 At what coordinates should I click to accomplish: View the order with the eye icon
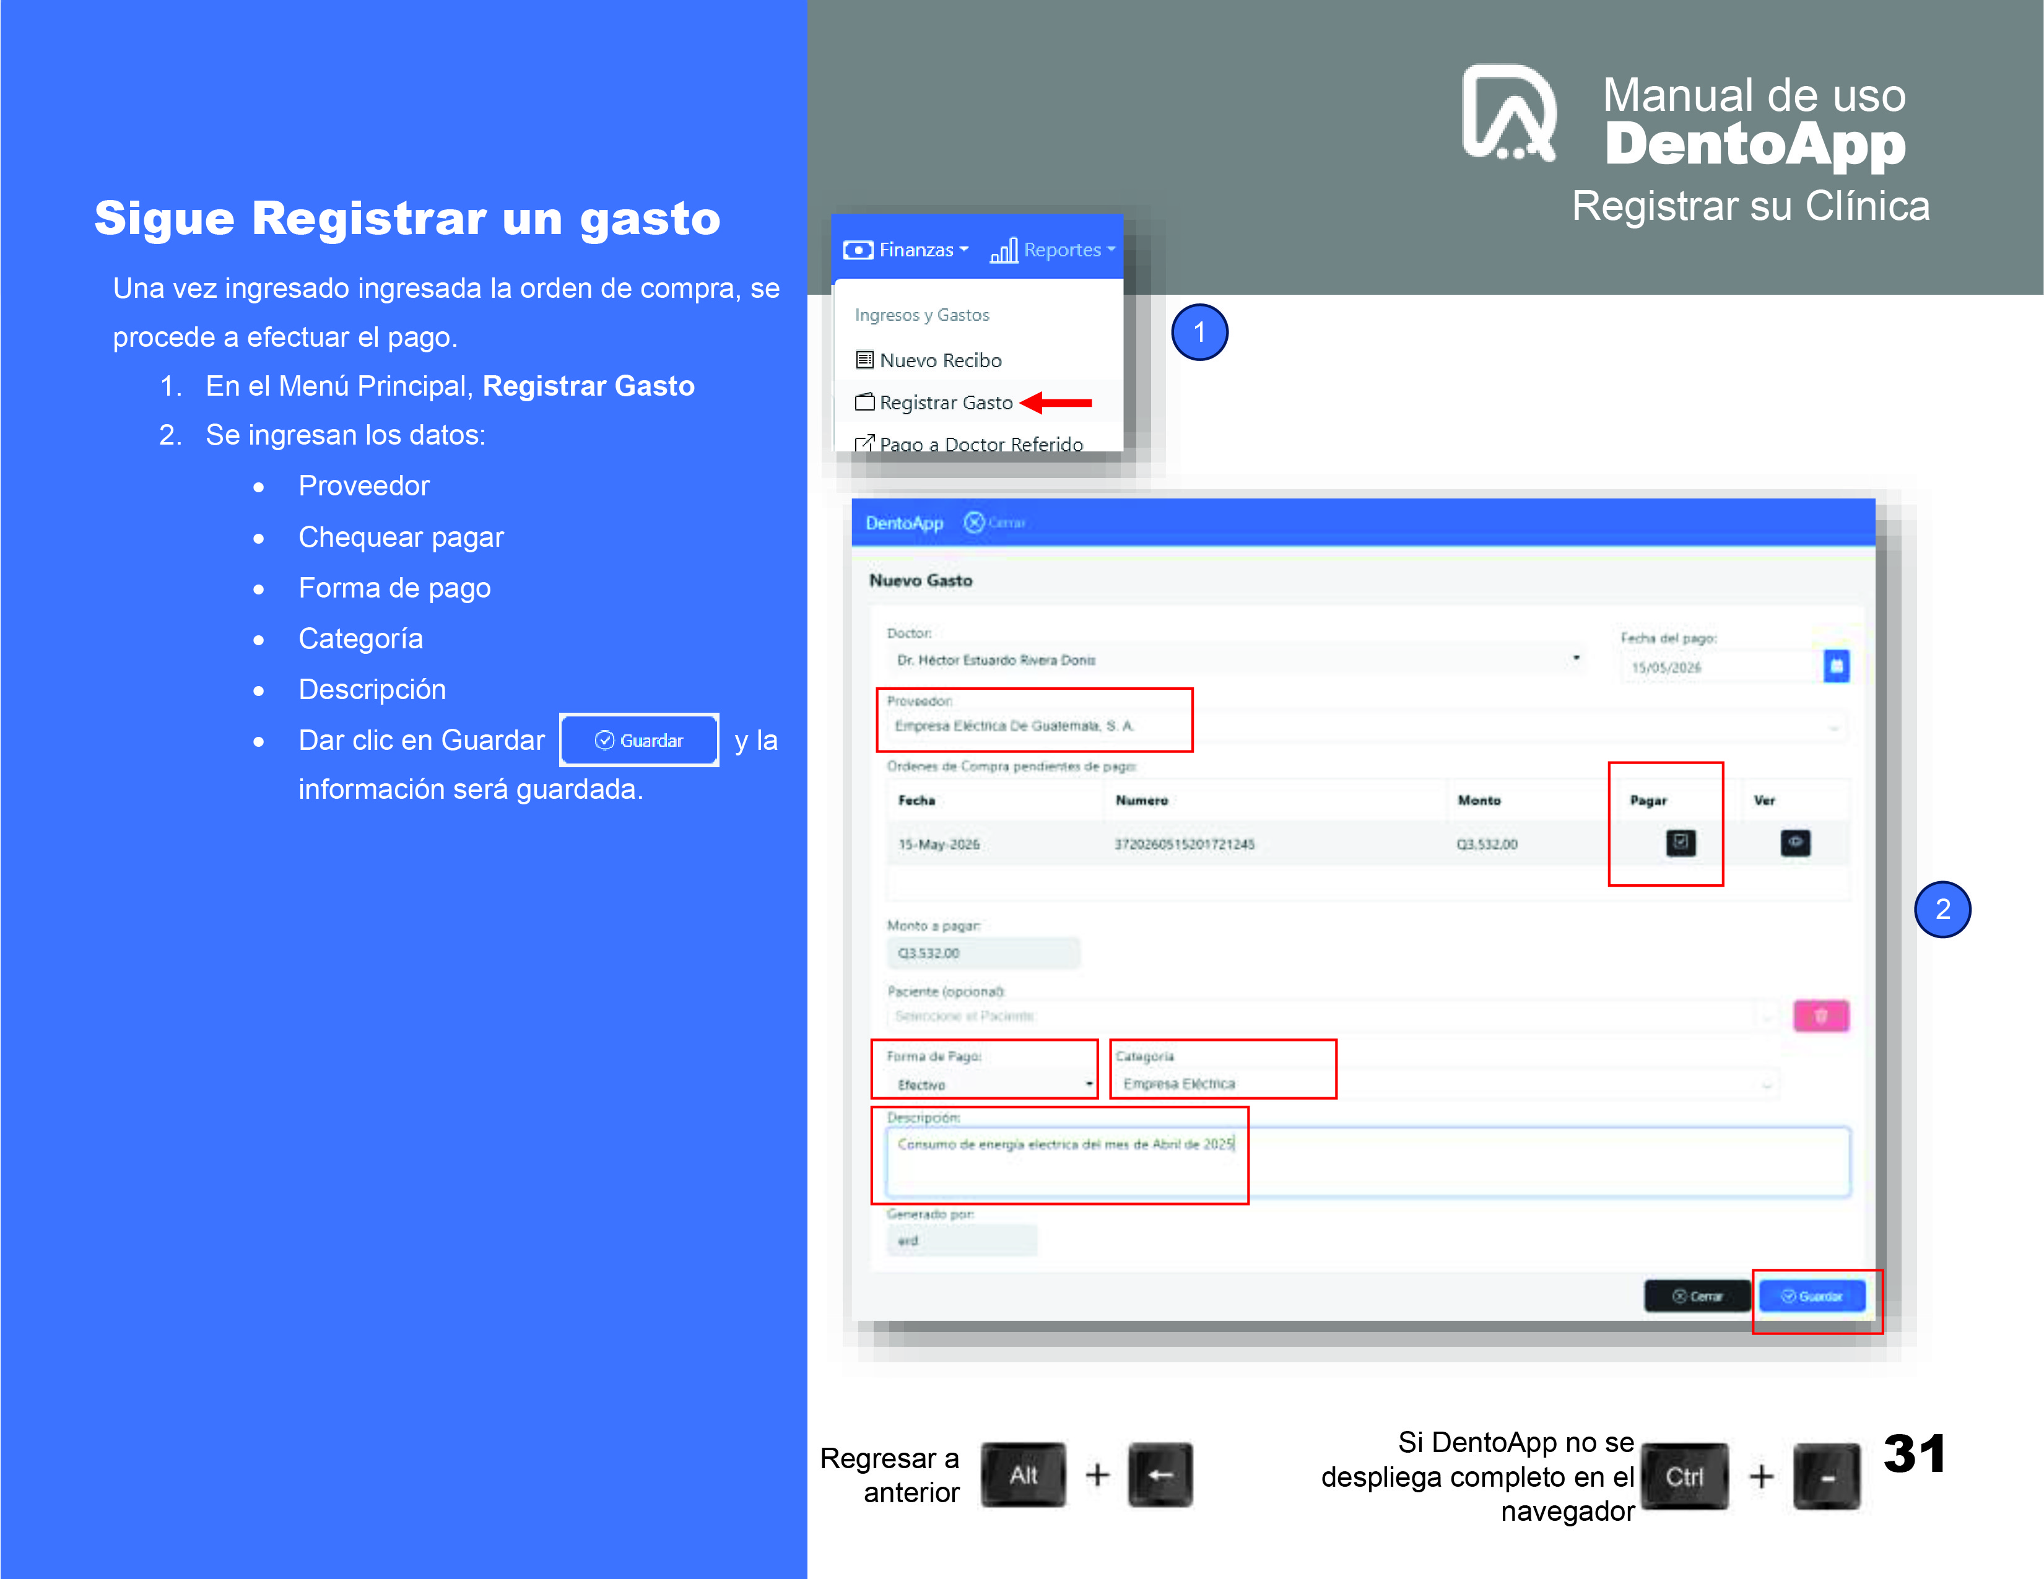[x=1795, y=842]
